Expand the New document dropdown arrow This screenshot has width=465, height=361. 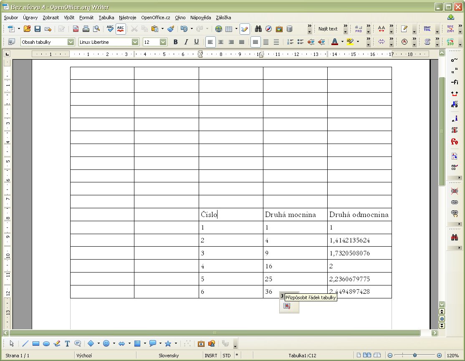[19, 29]
